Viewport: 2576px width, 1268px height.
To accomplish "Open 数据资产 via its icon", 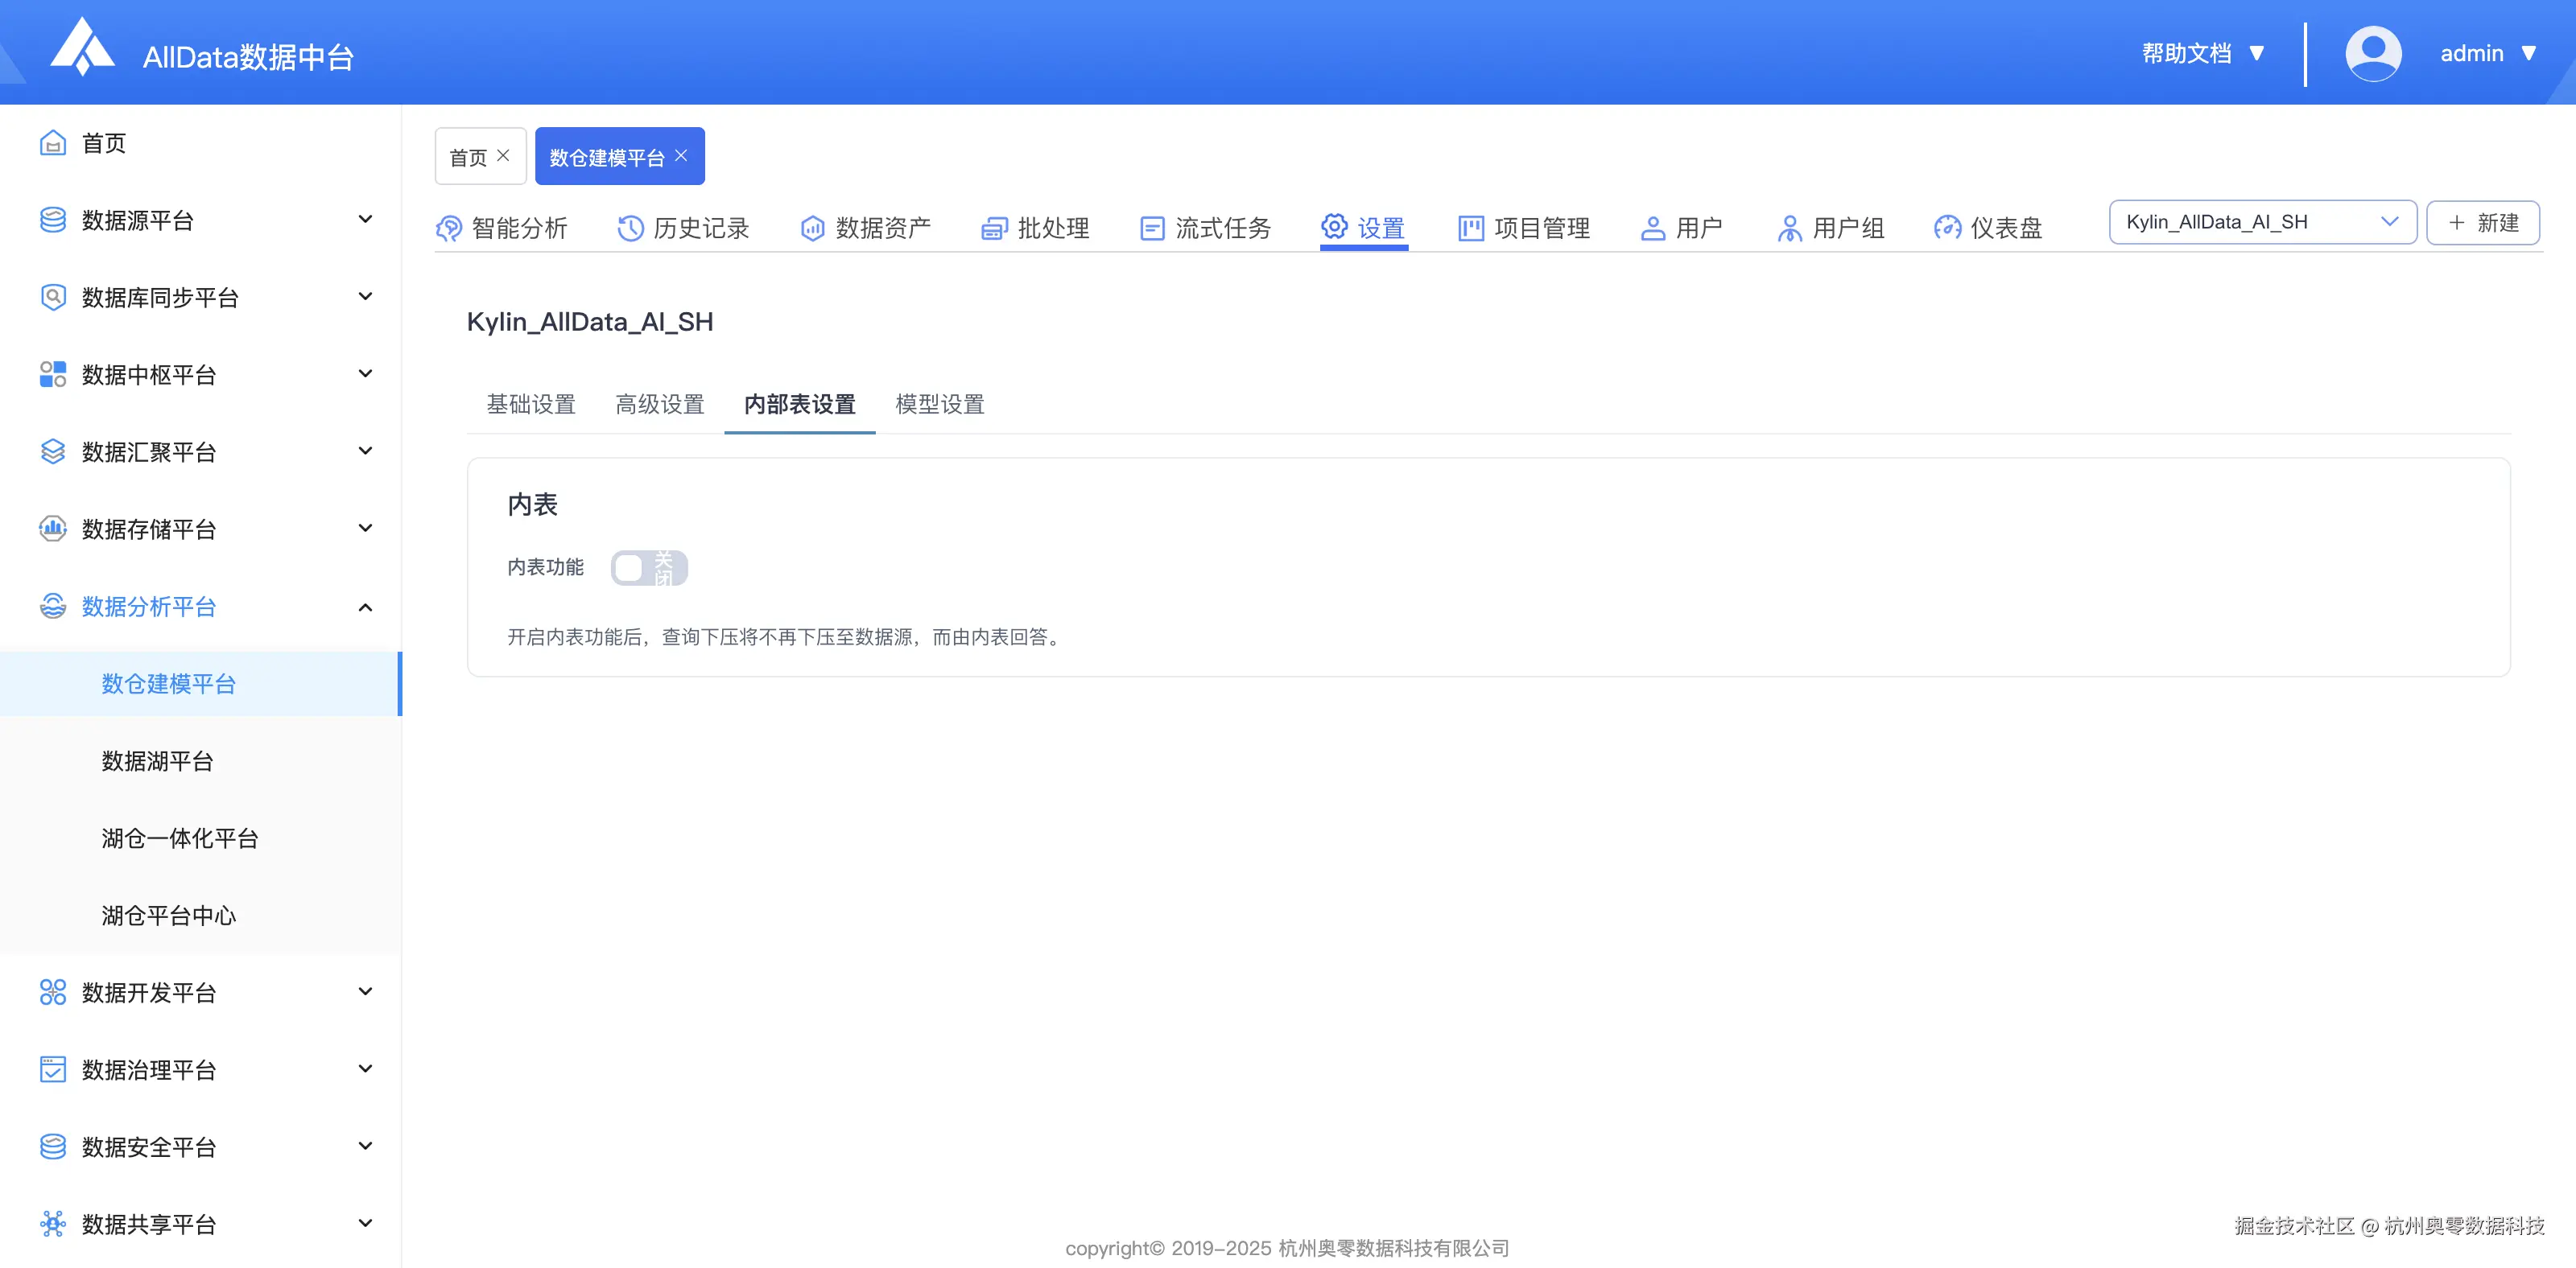I will 812,227.
